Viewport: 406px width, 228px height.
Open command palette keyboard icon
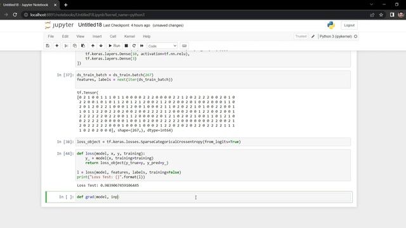184,46
